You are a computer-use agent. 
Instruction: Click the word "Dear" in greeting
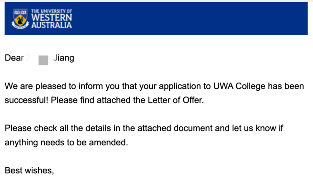coord(14,58)
